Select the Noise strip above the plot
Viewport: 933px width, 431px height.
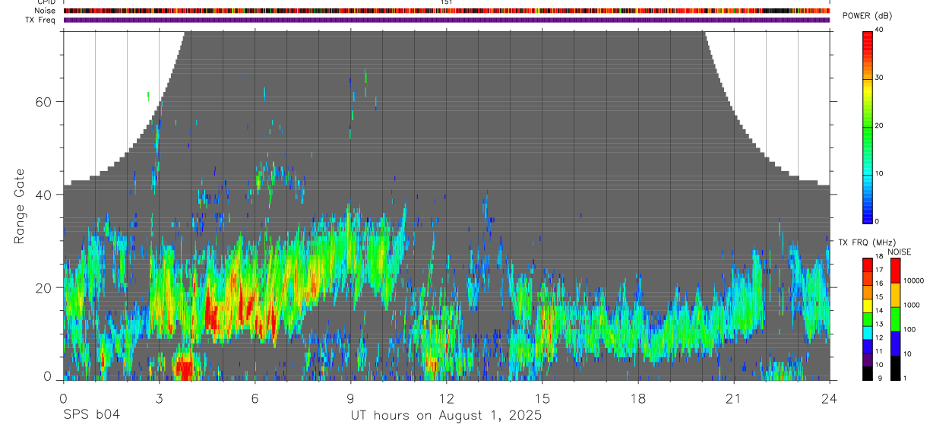point(447,11)
